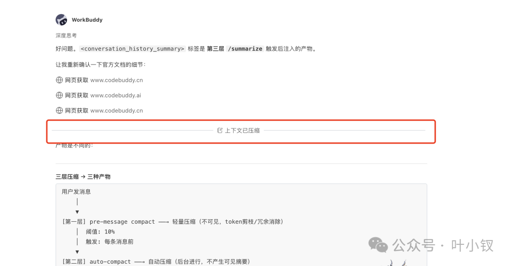Click the [第一层] pre-message compact line

point(173,222)
